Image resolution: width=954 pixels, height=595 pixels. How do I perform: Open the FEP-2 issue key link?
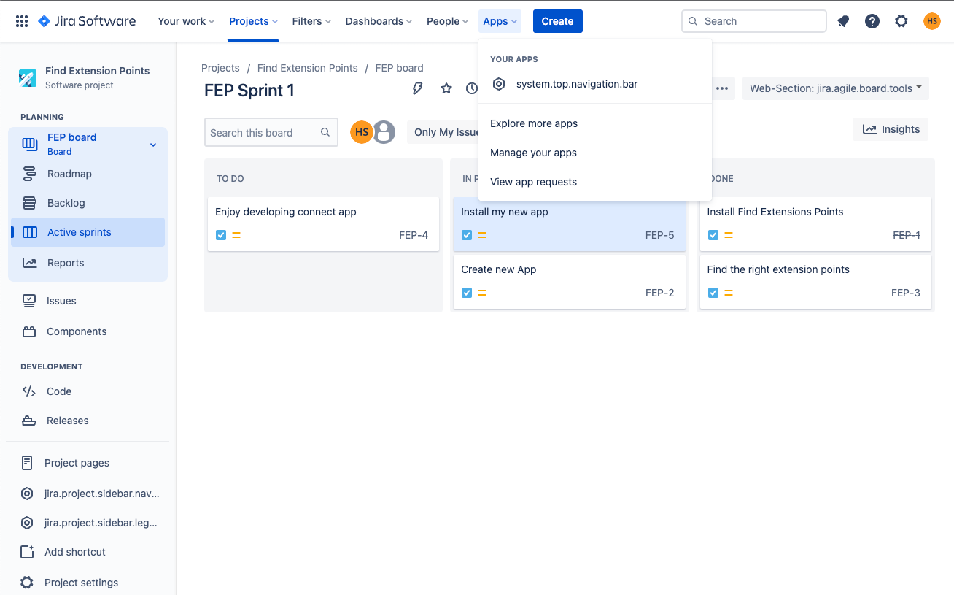tap(660, 293)
